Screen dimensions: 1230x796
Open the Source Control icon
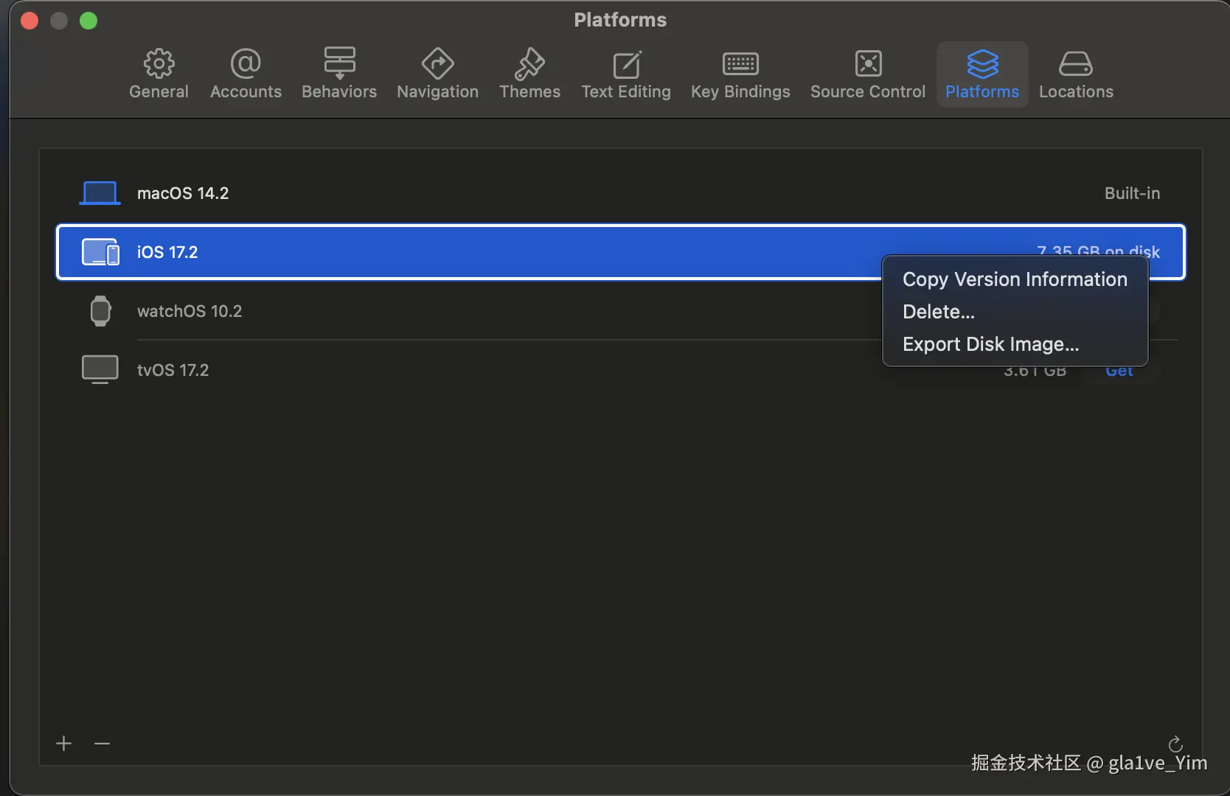868,64
